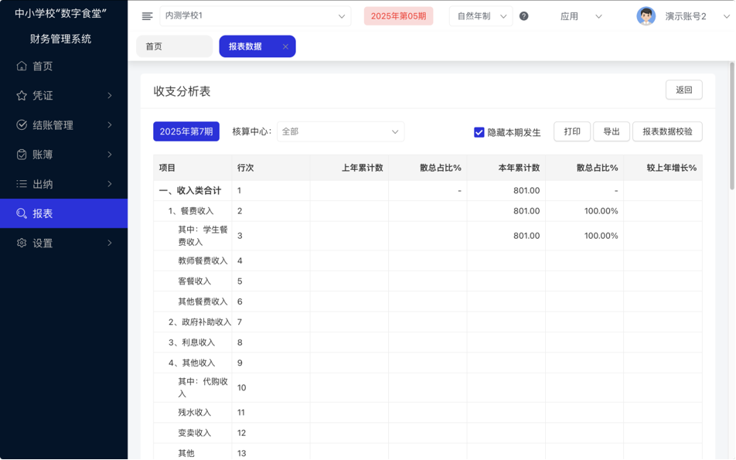Click the ledger icon beside 账簿
The height and width of the screenshot is (460, 736).
tap(22, 155)
